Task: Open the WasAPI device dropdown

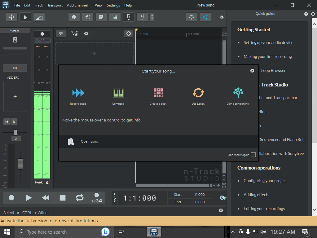Action: pos(42,41)
